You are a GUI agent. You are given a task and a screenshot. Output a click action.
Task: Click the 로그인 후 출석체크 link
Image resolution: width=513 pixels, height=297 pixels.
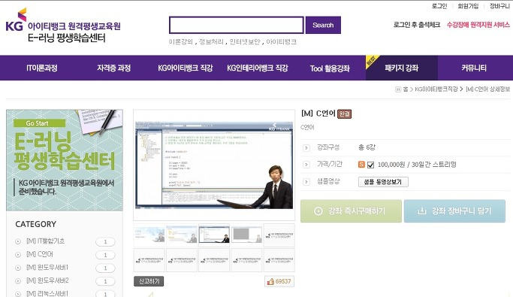417,25
